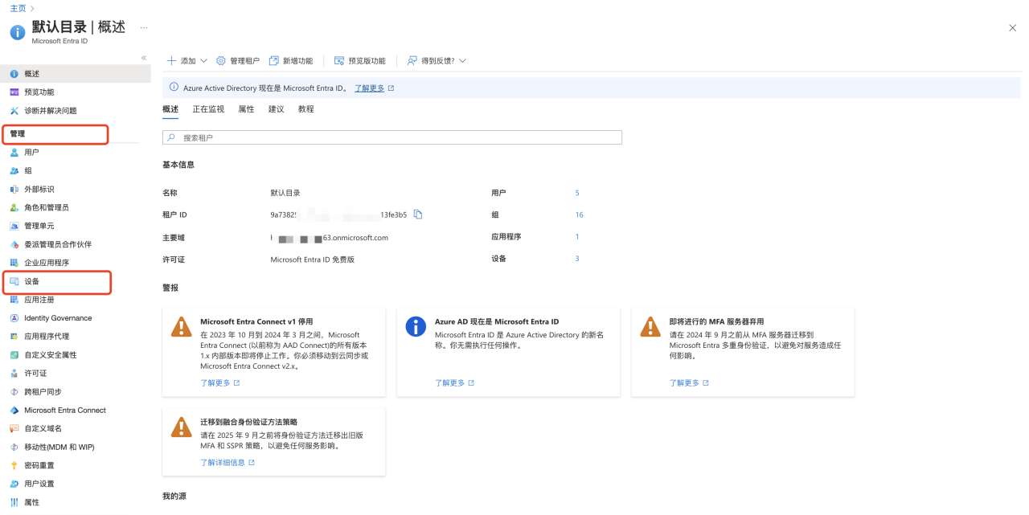Click the 了解详细信息 link
1029x515 pixels.
(x=228, y=463)
